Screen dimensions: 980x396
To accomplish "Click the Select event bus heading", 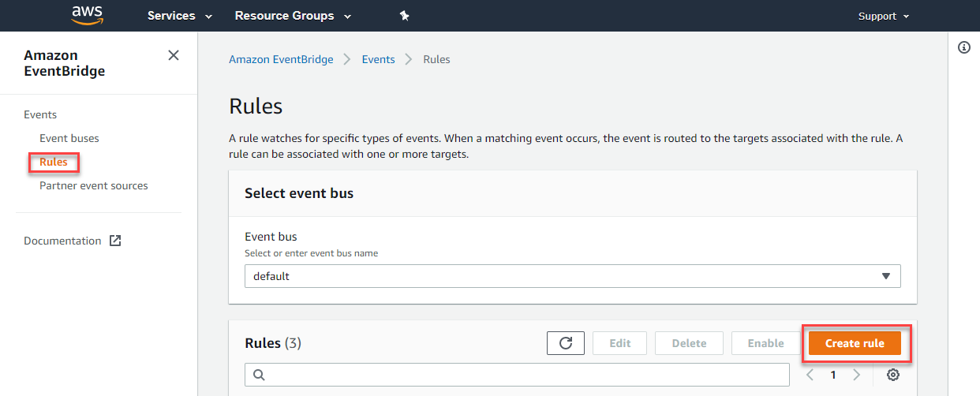I will 299,193.
